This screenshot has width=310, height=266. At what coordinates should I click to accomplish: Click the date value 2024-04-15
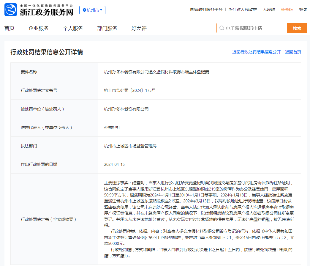click(x=114, y=164)
